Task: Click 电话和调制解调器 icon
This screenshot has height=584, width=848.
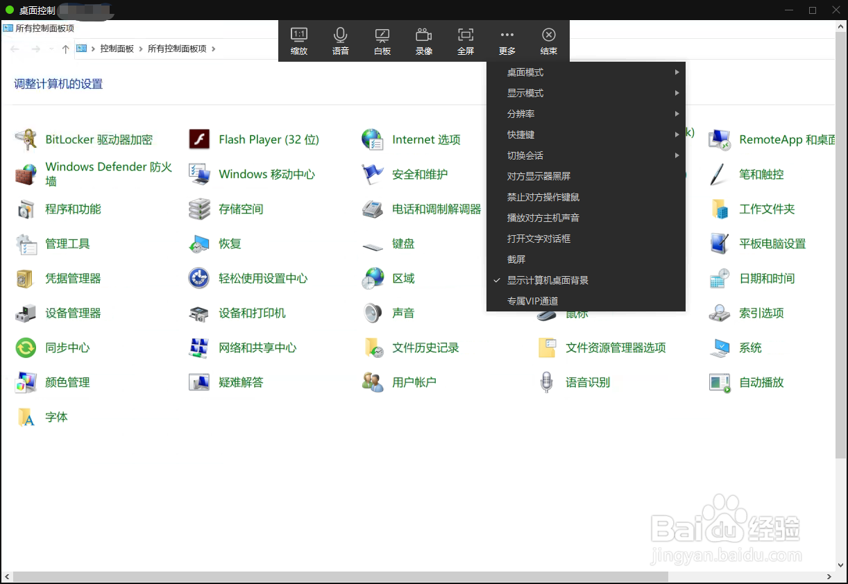Action: pos(373,209)
